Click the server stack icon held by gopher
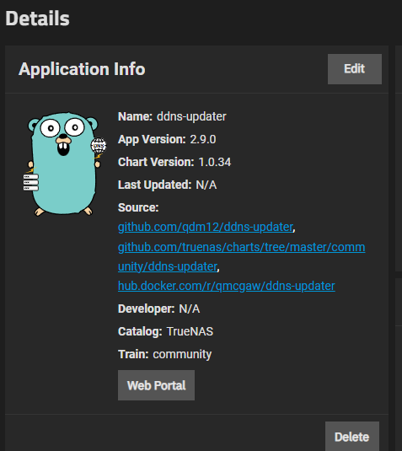The width and height of the screenshot is (402, 451). pyautogui.click(x=31, y=182)
